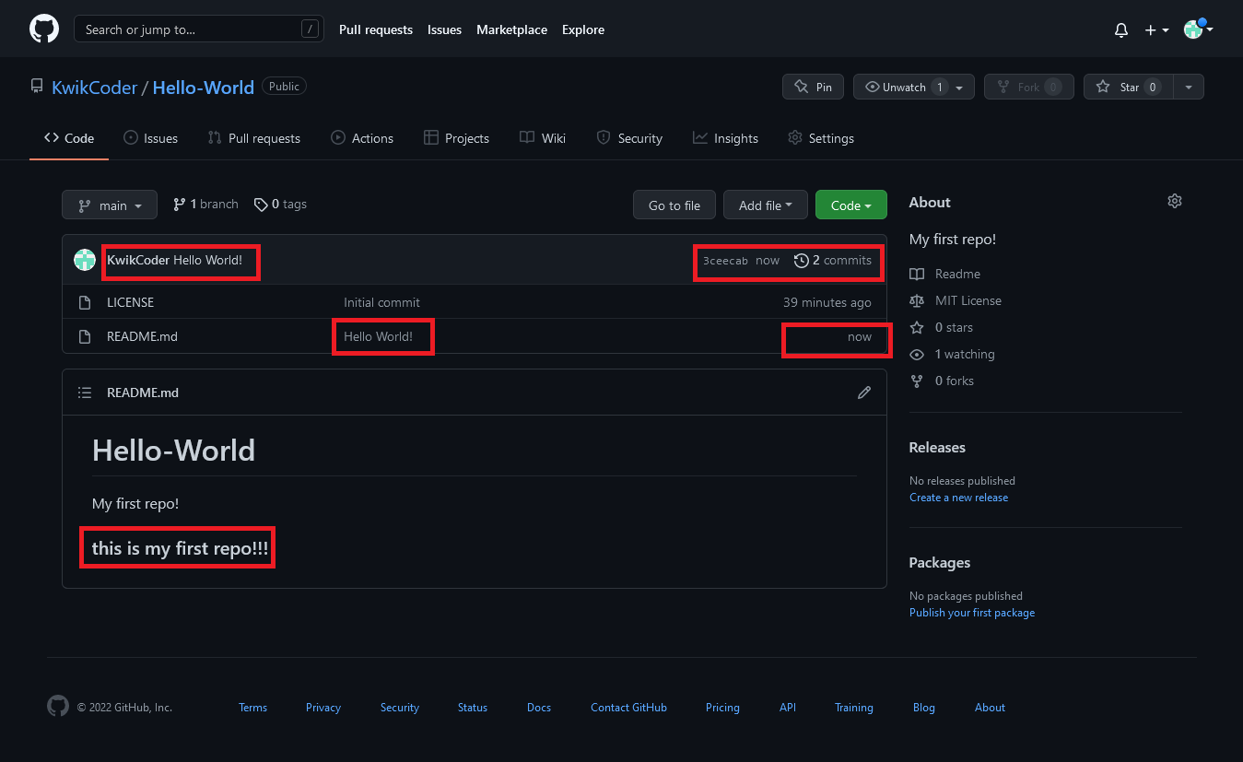Switch to the Projects tab
Image resolution: width=1243 pixels, height=762 pixels.
[x=456, y=138]
